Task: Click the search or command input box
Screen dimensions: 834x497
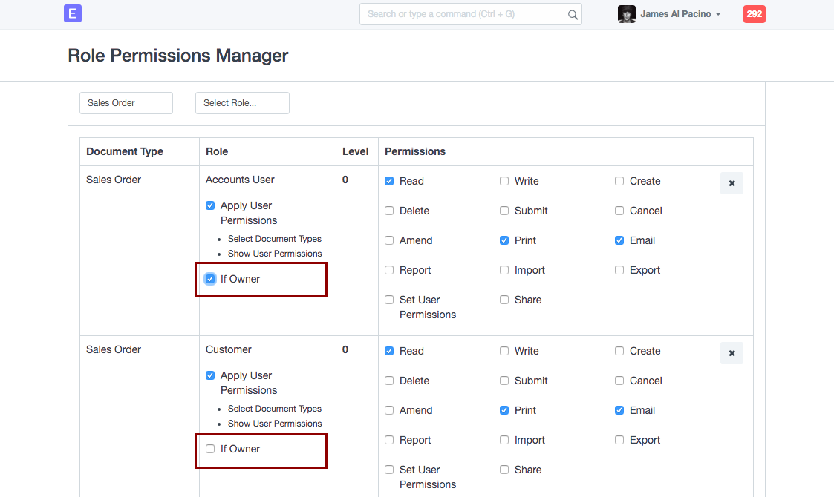Action: click(464, 14)
